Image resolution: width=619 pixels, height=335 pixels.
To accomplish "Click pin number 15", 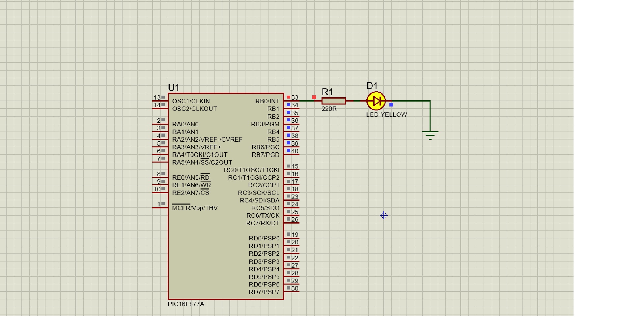I will 295,167.
